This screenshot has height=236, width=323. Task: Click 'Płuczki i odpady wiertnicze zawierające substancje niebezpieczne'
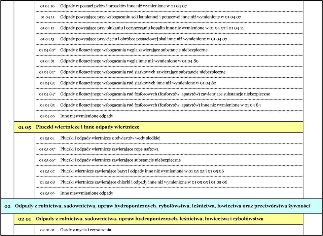pos(120,160)
